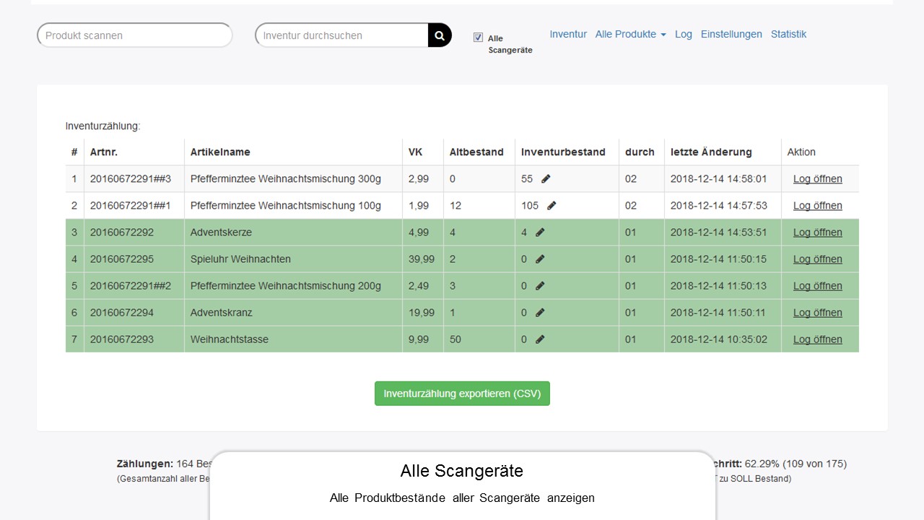Open log for Spieluhr Weihnachten
The image size is (924, 520).
click(817, 259)
